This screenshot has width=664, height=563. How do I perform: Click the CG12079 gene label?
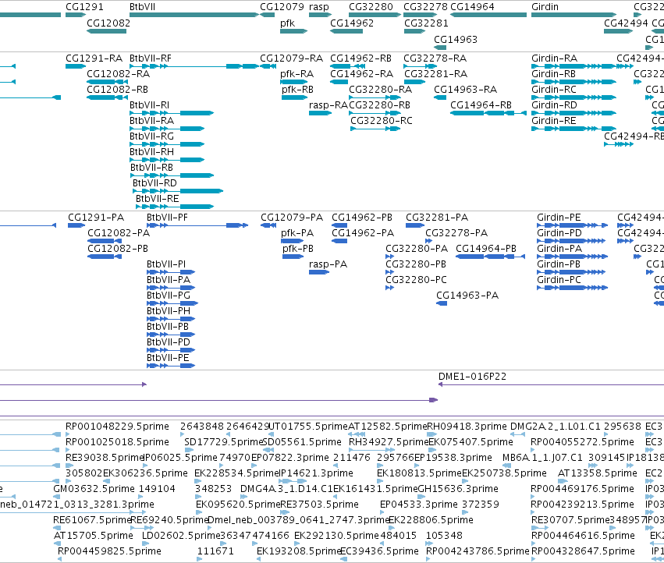point(282,7)
